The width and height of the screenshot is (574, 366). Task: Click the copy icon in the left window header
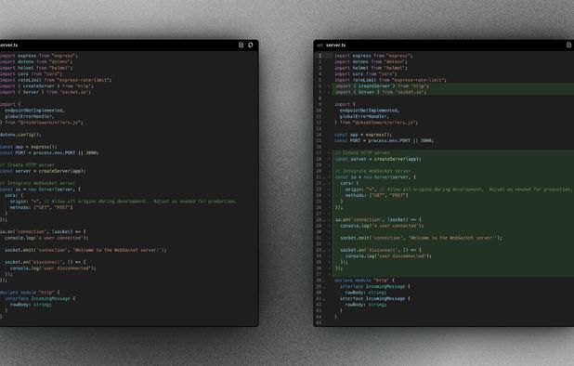[x=251, y=45]
